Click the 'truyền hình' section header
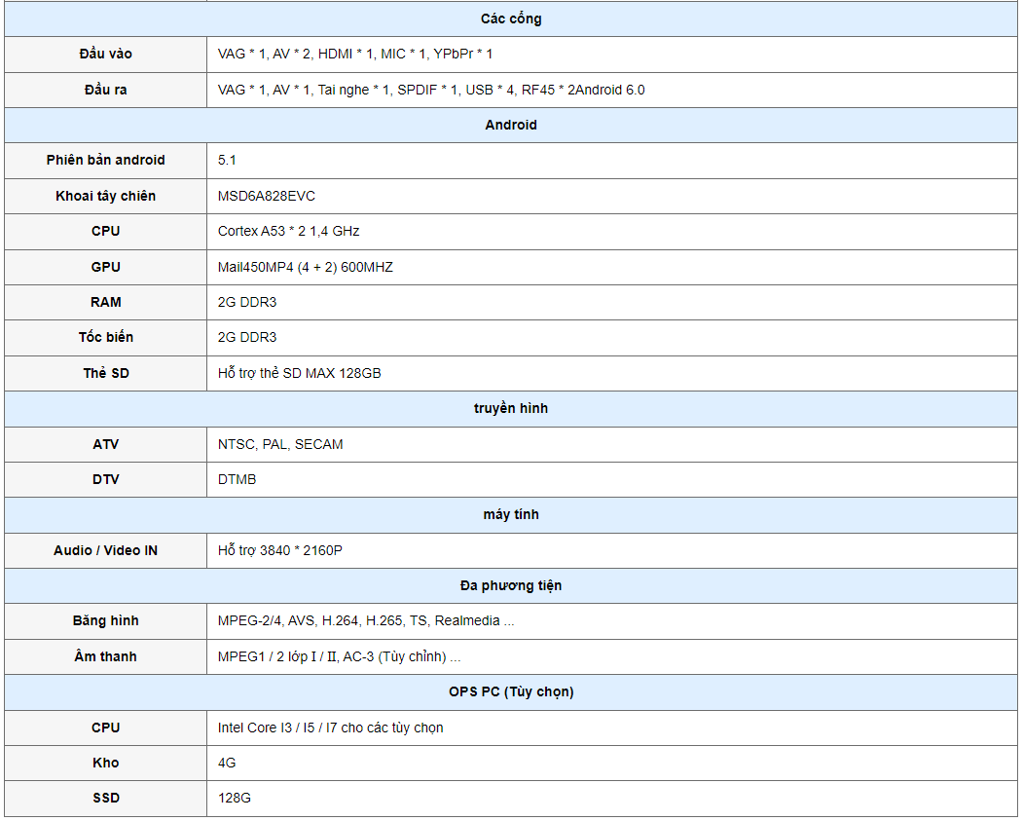 [x=511, y=408]
